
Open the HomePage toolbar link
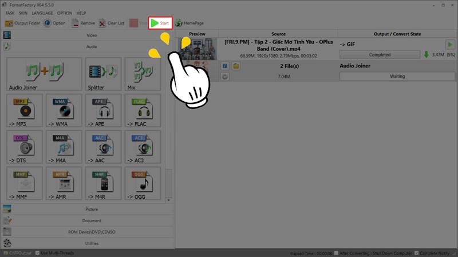(x=189, y=23)
